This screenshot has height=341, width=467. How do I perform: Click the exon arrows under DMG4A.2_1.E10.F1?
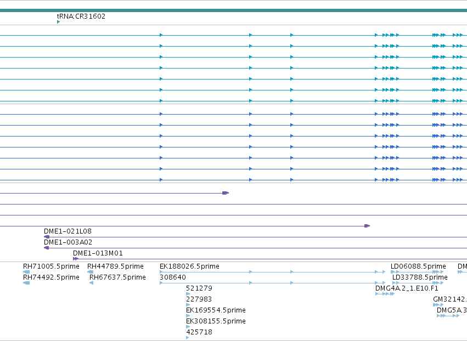pos(385,294)
